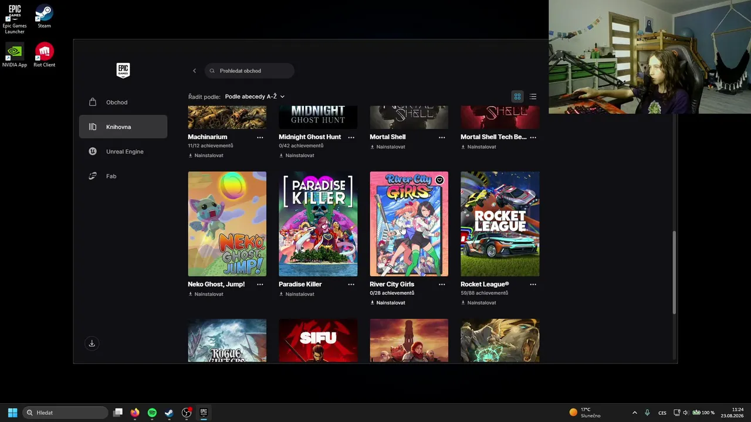Screen dimensions: 751x422
Task: Select the Rocket League cover art
Action: [500, 224]
